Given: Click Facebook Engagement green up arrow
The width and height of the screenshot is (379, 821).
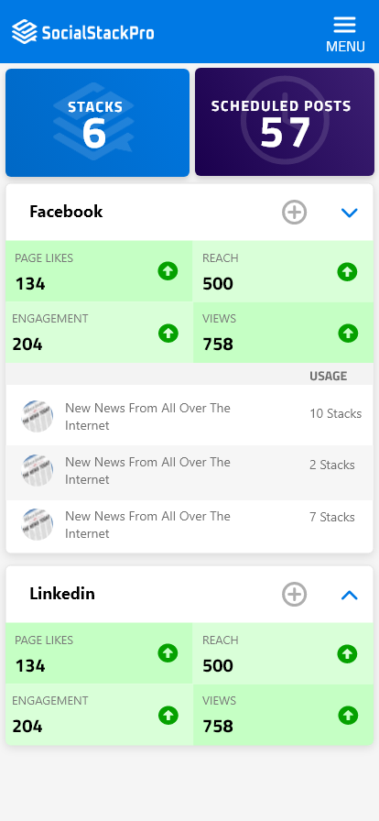Looking at the screenshot, I should pyautogui.click(x=168, y=333).
